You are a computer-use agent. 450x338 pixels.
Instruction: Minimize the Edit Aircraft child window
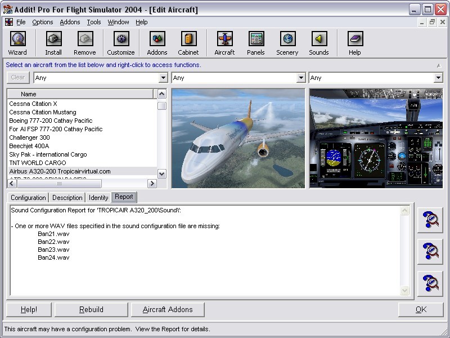(x=421, y=22)
